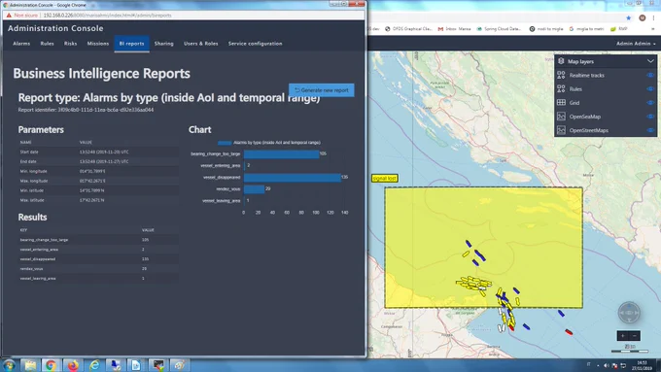Click the vessel_disappeared chart bar

coord(293,178)
